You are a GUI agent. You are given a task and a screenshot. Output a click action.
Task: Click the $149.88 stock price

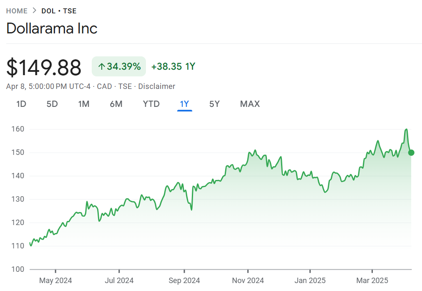click(x=44, y=67)
